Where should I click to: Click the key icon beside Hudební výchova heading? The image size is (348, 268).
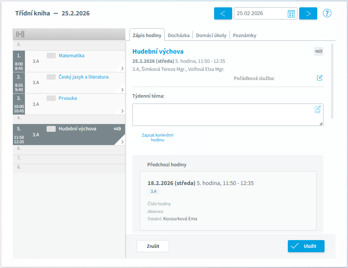pos(318,52)
